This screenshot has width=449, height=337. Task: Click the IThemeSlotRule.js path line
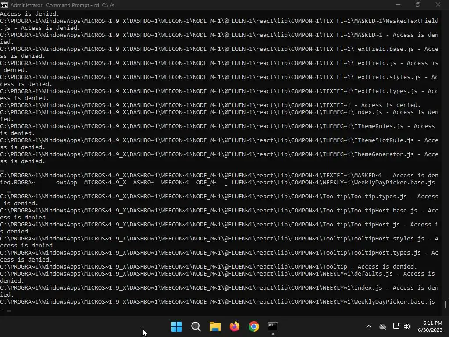pyautogui.click(x=219, y=140)
